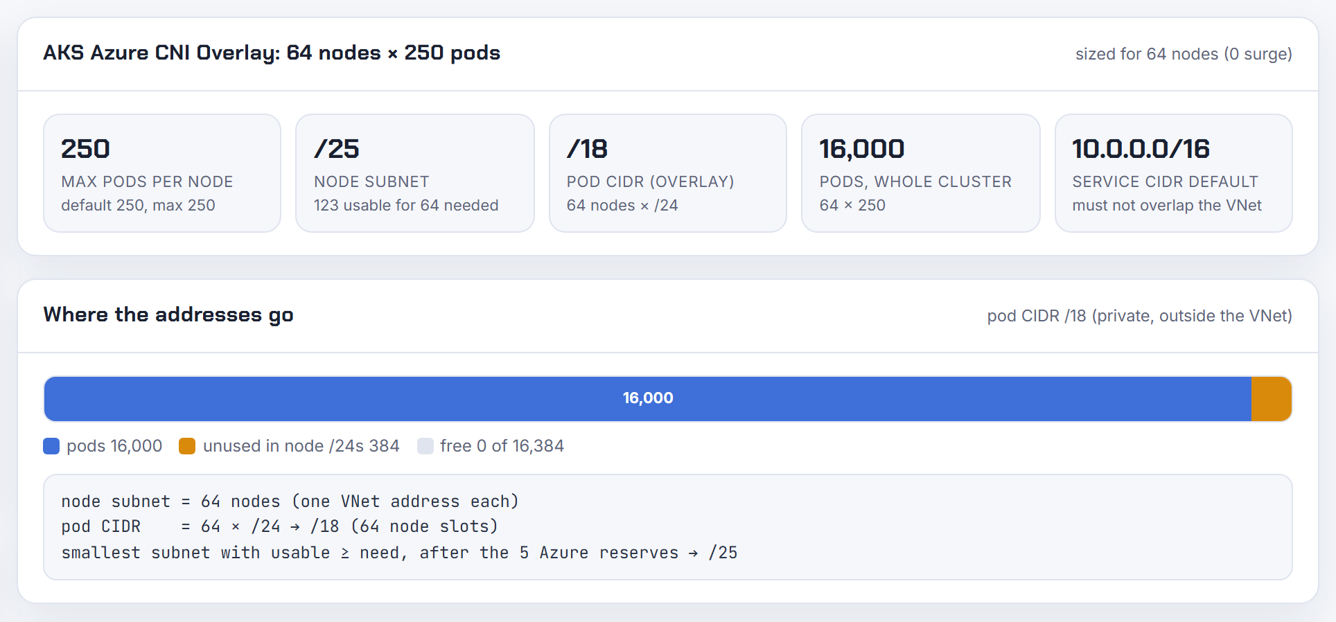Click the code line starting "smallest subnet with usable"
The width and height of the screenshot is (1336, 622).
click(x=399, y=553)
